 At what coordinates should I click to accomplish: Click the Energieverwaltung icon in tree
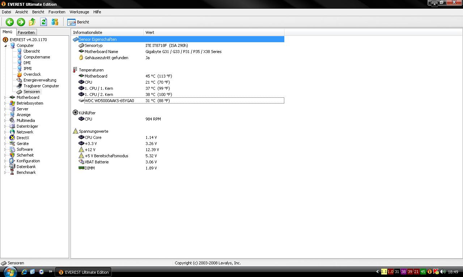pos(20,80)
